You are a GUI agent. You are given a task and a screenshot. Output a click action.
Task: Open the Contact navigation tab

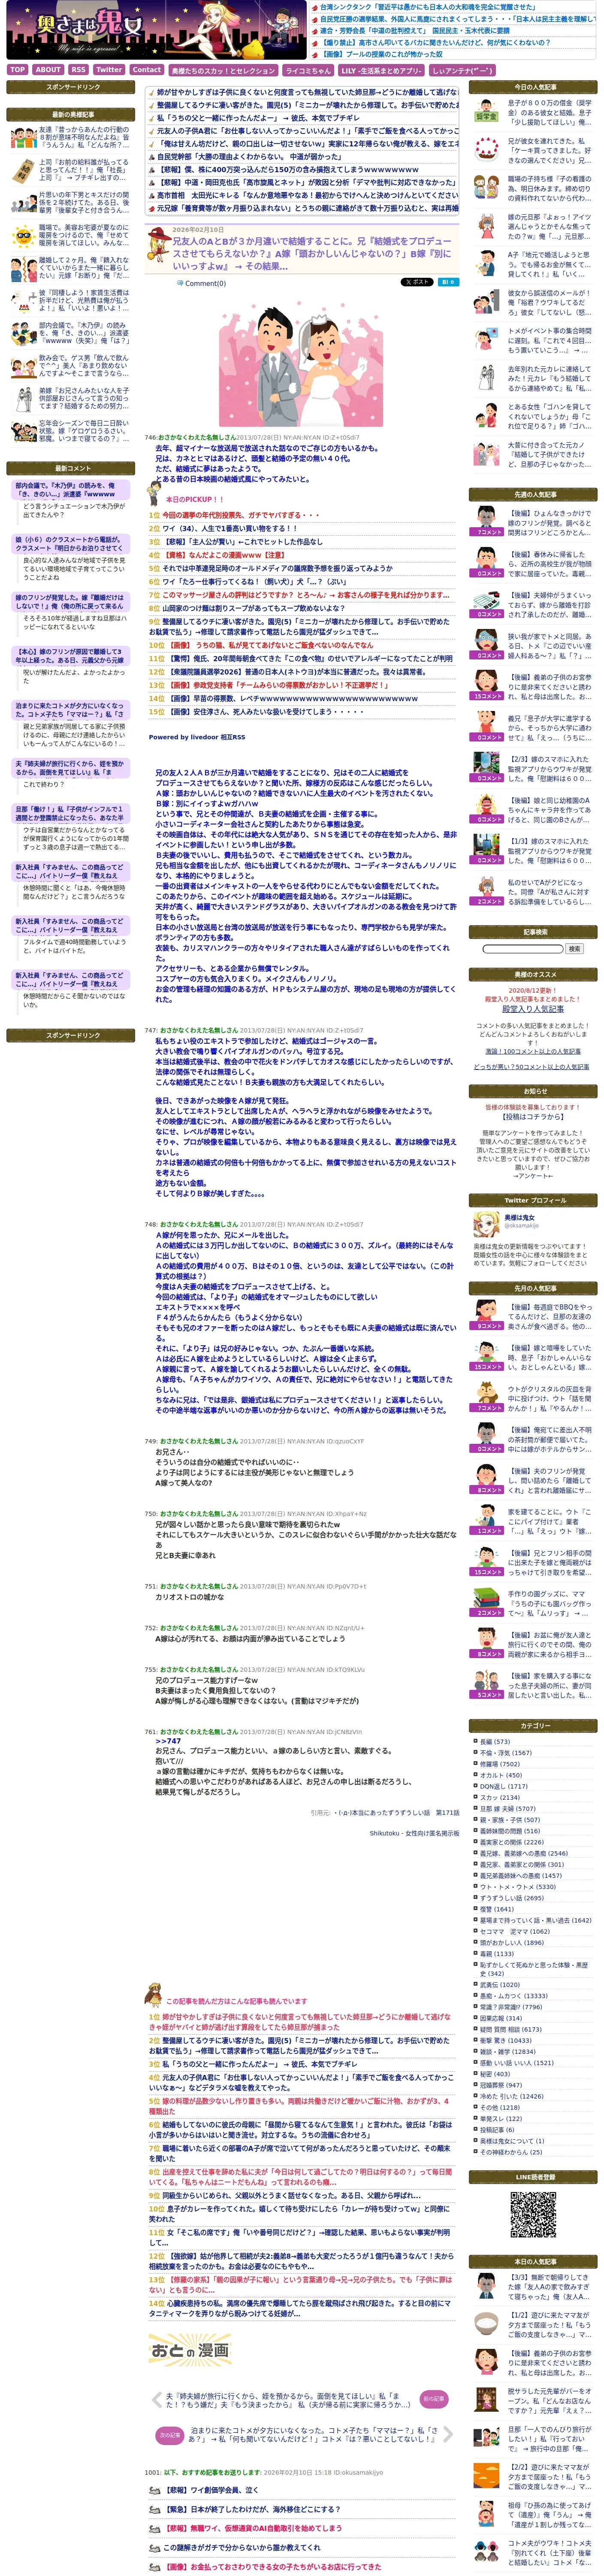(x=147, y=70)
